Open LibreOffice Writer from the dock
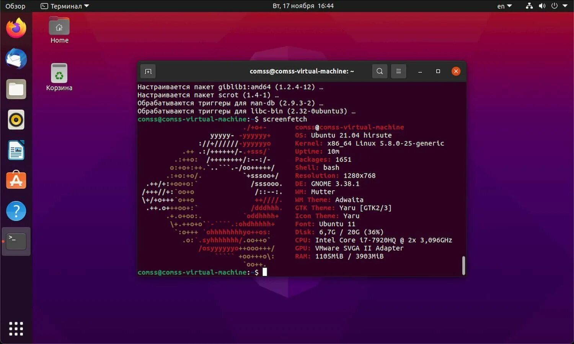Screen dimensions: 574x344 pyautogui.click(x=16, y=150)
